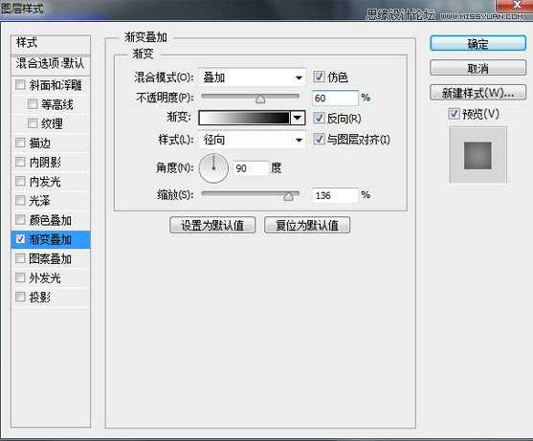Image resolution: width=533 pixels, height=441 pixels.
Task: Select the 斜面和浮雕 style entry
Action: (x=56, y=85)
